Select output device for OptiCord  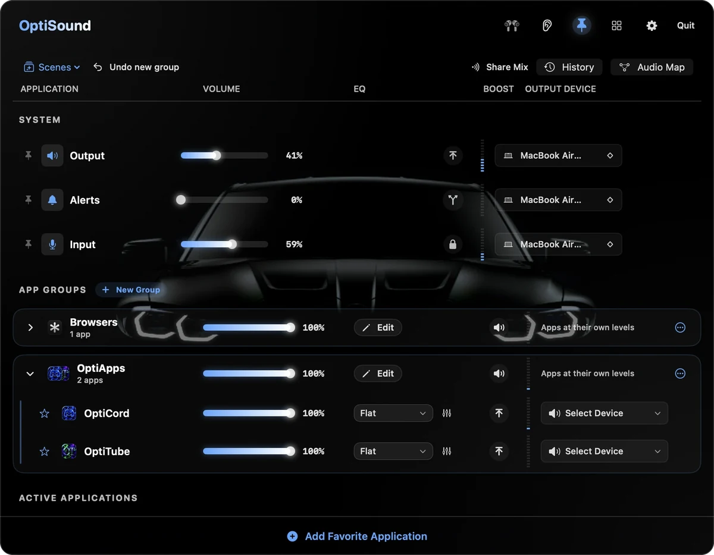[604, 413]
